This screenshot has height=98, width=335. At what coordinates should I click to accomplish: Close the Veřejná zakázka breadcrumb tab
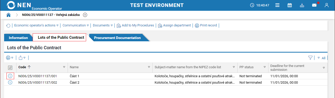[85, 15]
